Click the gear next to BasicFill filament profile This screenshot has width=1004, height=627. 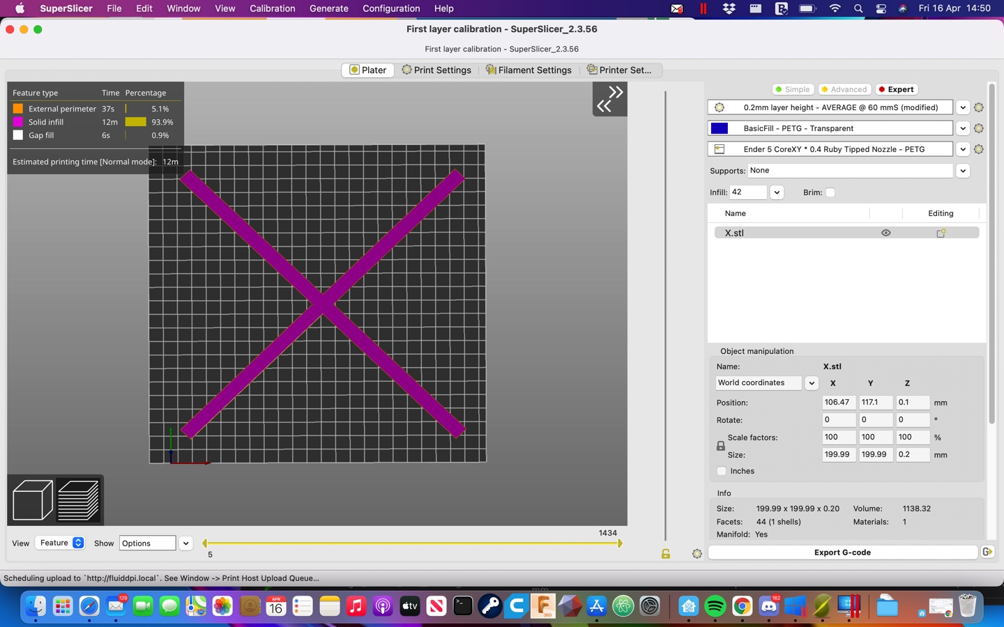[979, 128]
